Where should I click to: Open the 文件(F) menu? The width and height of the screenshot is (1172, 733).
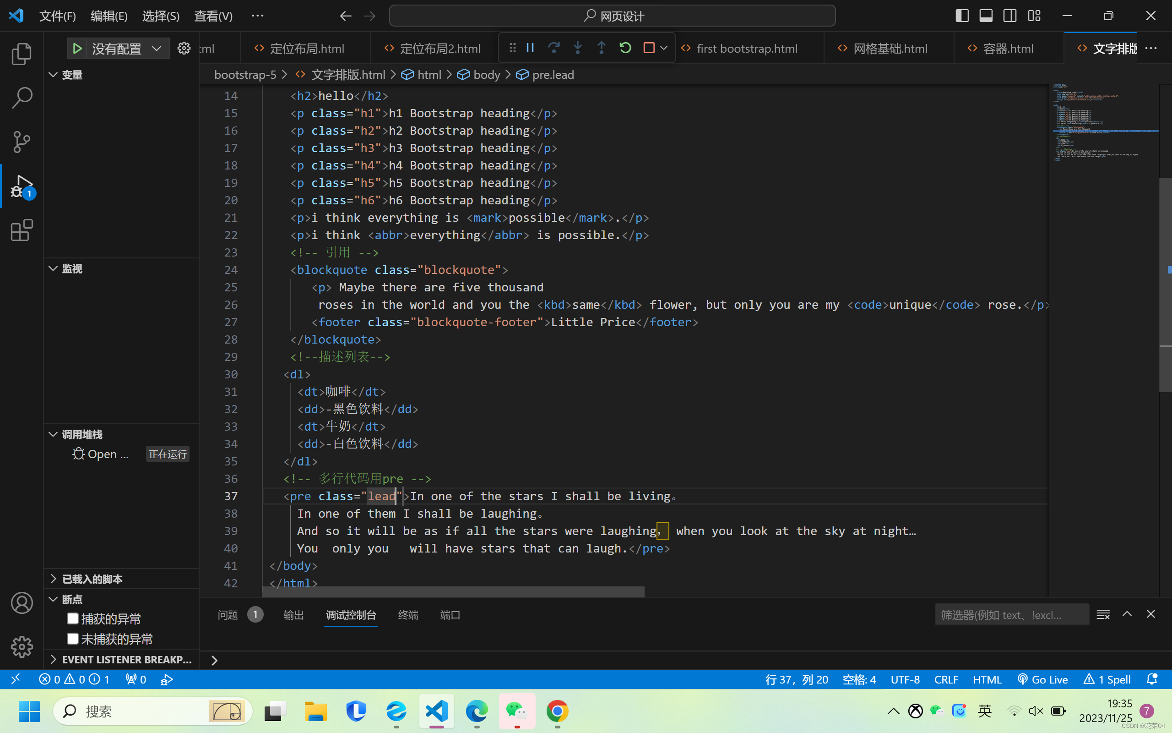point(57,16)
